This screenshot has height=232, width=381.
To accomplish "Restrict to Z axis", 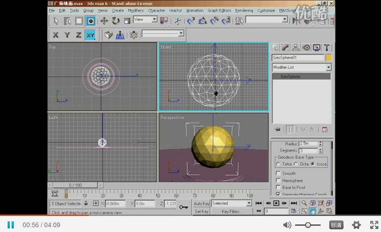I will point(79,35).
